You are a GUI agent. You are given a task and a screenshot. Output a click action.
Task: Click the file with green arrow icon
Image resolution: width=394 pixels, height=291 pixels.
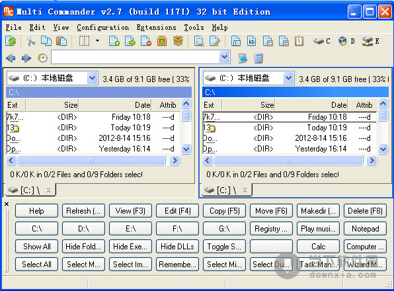pos(130,41)
